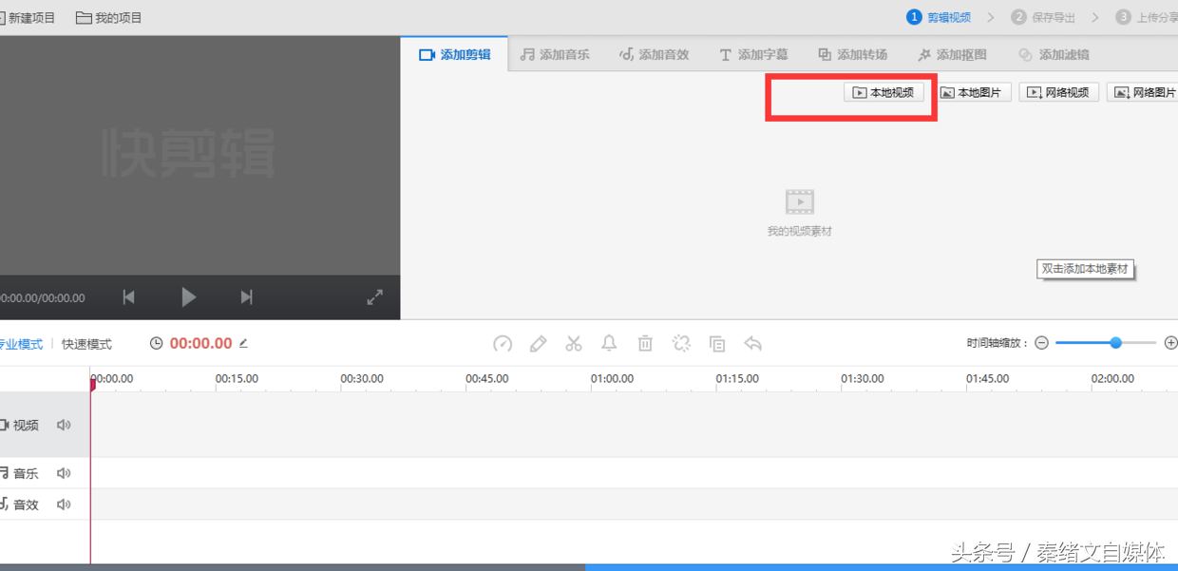
Task: Mute the 音乐 track speaker
Action: tap(64, 472)
